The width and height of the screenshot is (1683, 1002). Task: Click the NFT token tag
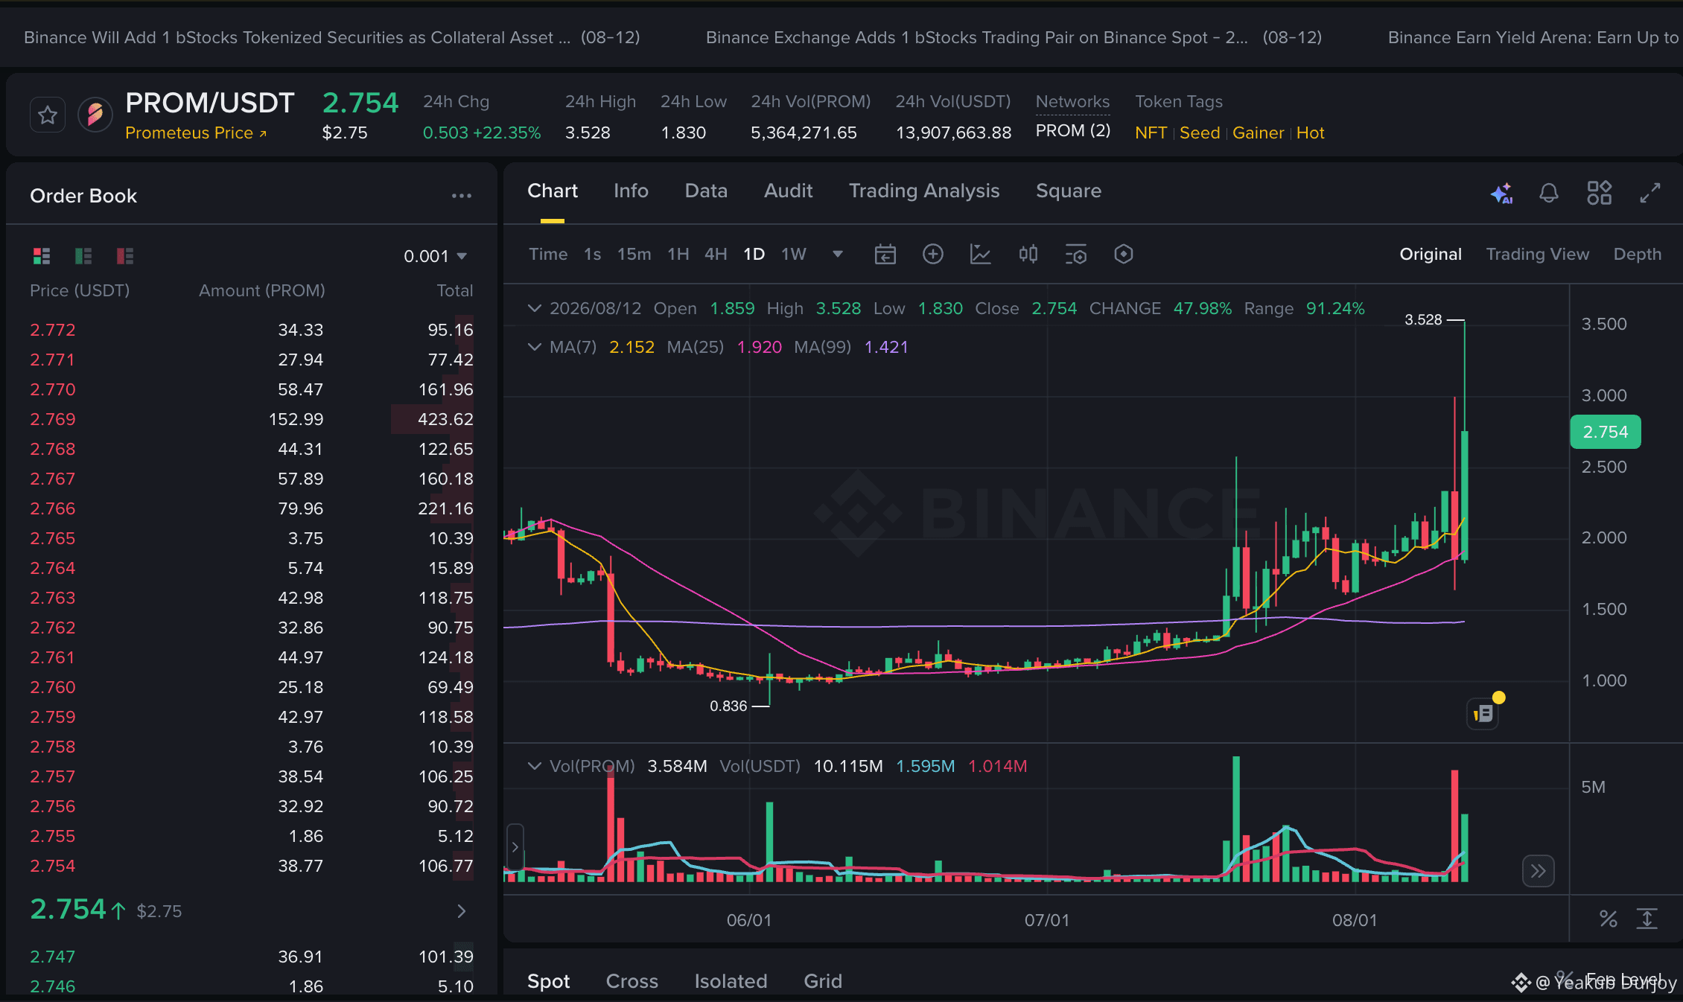click(x=1151, y=133)
